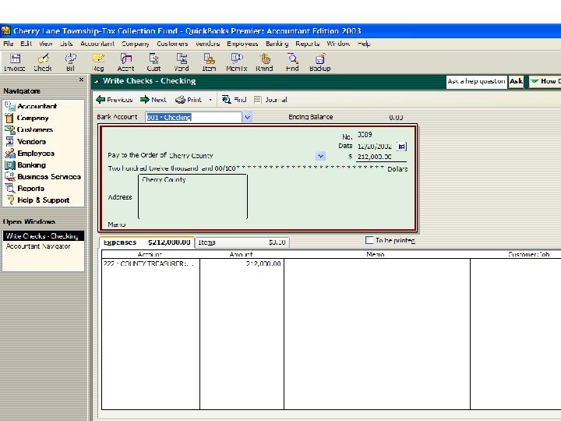Open the Customers navigator
The height and width of the screenshot is (421, 561).
click(29, 129)
